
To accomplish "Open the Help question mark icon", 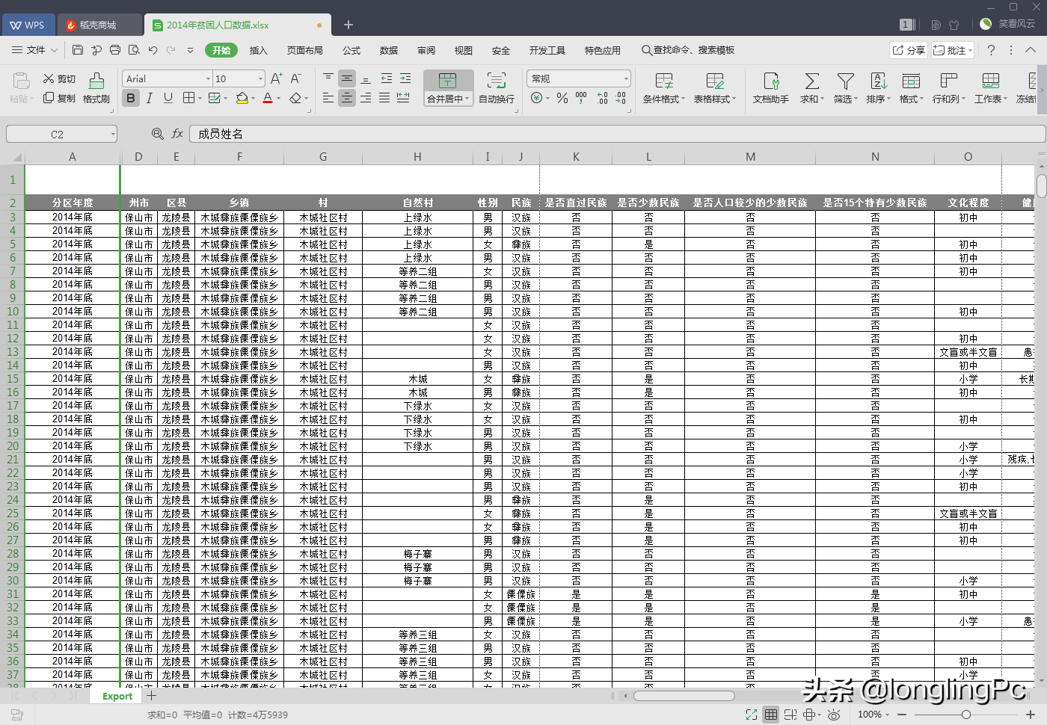I will (x=992, y=50).
